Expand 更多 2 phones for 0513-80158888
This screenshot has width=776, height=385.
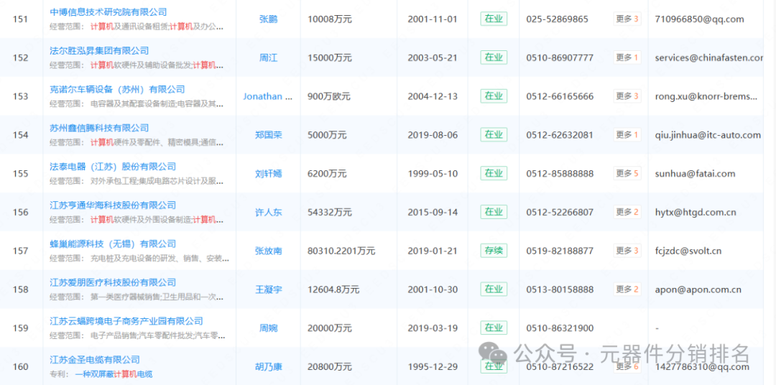point(627,289)
